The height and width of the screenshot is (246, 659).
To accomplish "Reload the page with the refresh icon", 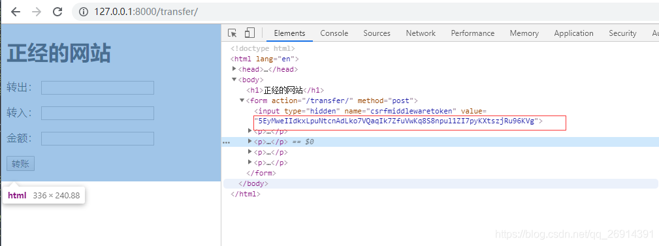I will 57,12.
